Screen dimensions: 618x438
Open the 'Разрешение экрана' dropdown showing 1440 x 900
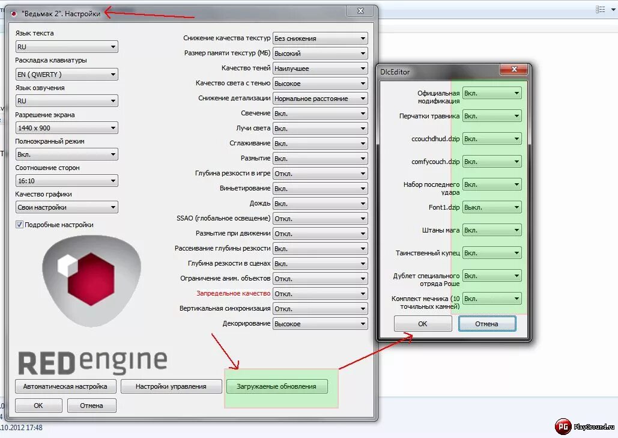coord(67,128)
